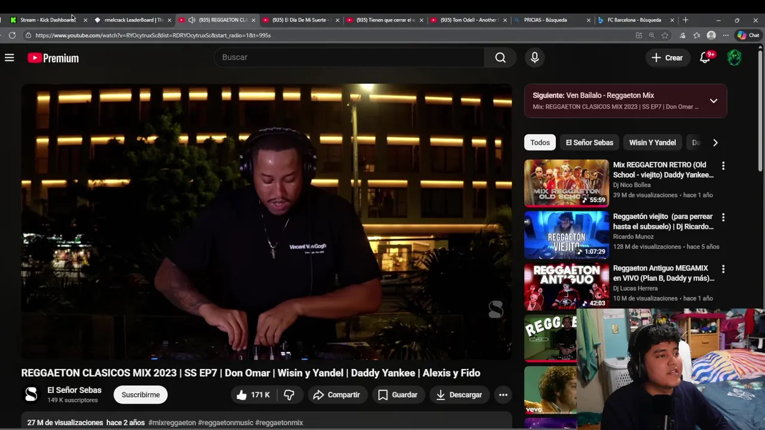765x430 pixels.
Task: Open El Señor Sebas channel avatar
Action: (31, 395)
